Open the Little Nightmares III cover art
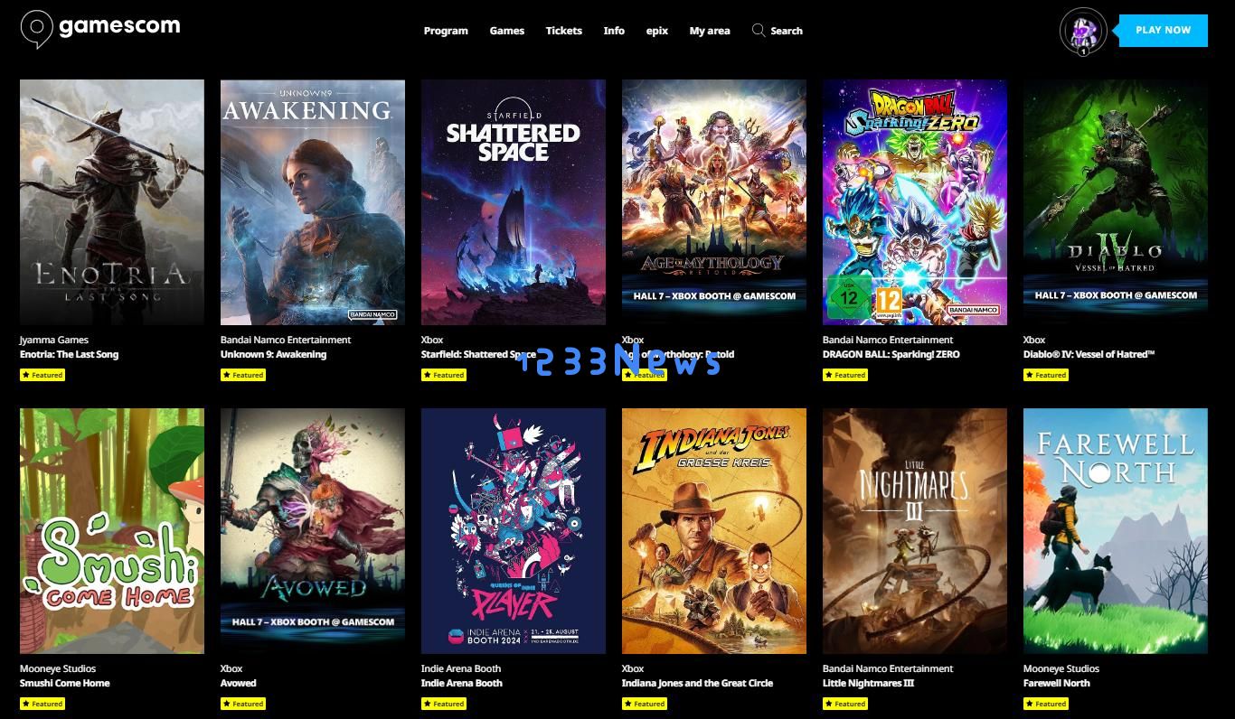 click(x=915, y=531)
